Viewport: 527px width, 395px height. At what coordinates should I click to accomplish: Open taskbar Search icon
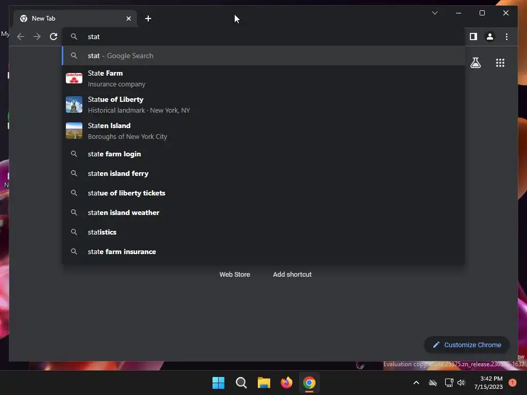[x=241, y=383]
